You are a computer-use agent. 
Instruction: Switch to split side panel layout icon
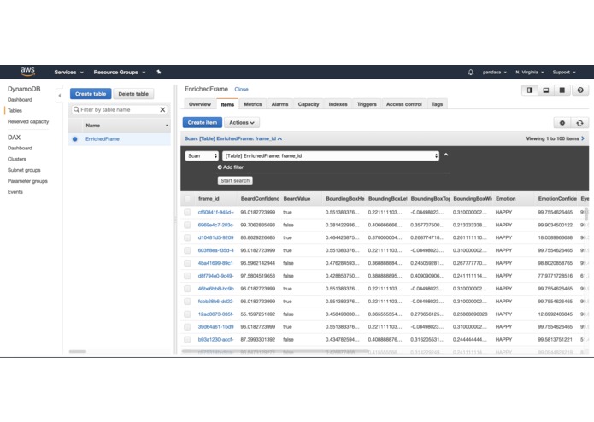click(x=530, y=90)
